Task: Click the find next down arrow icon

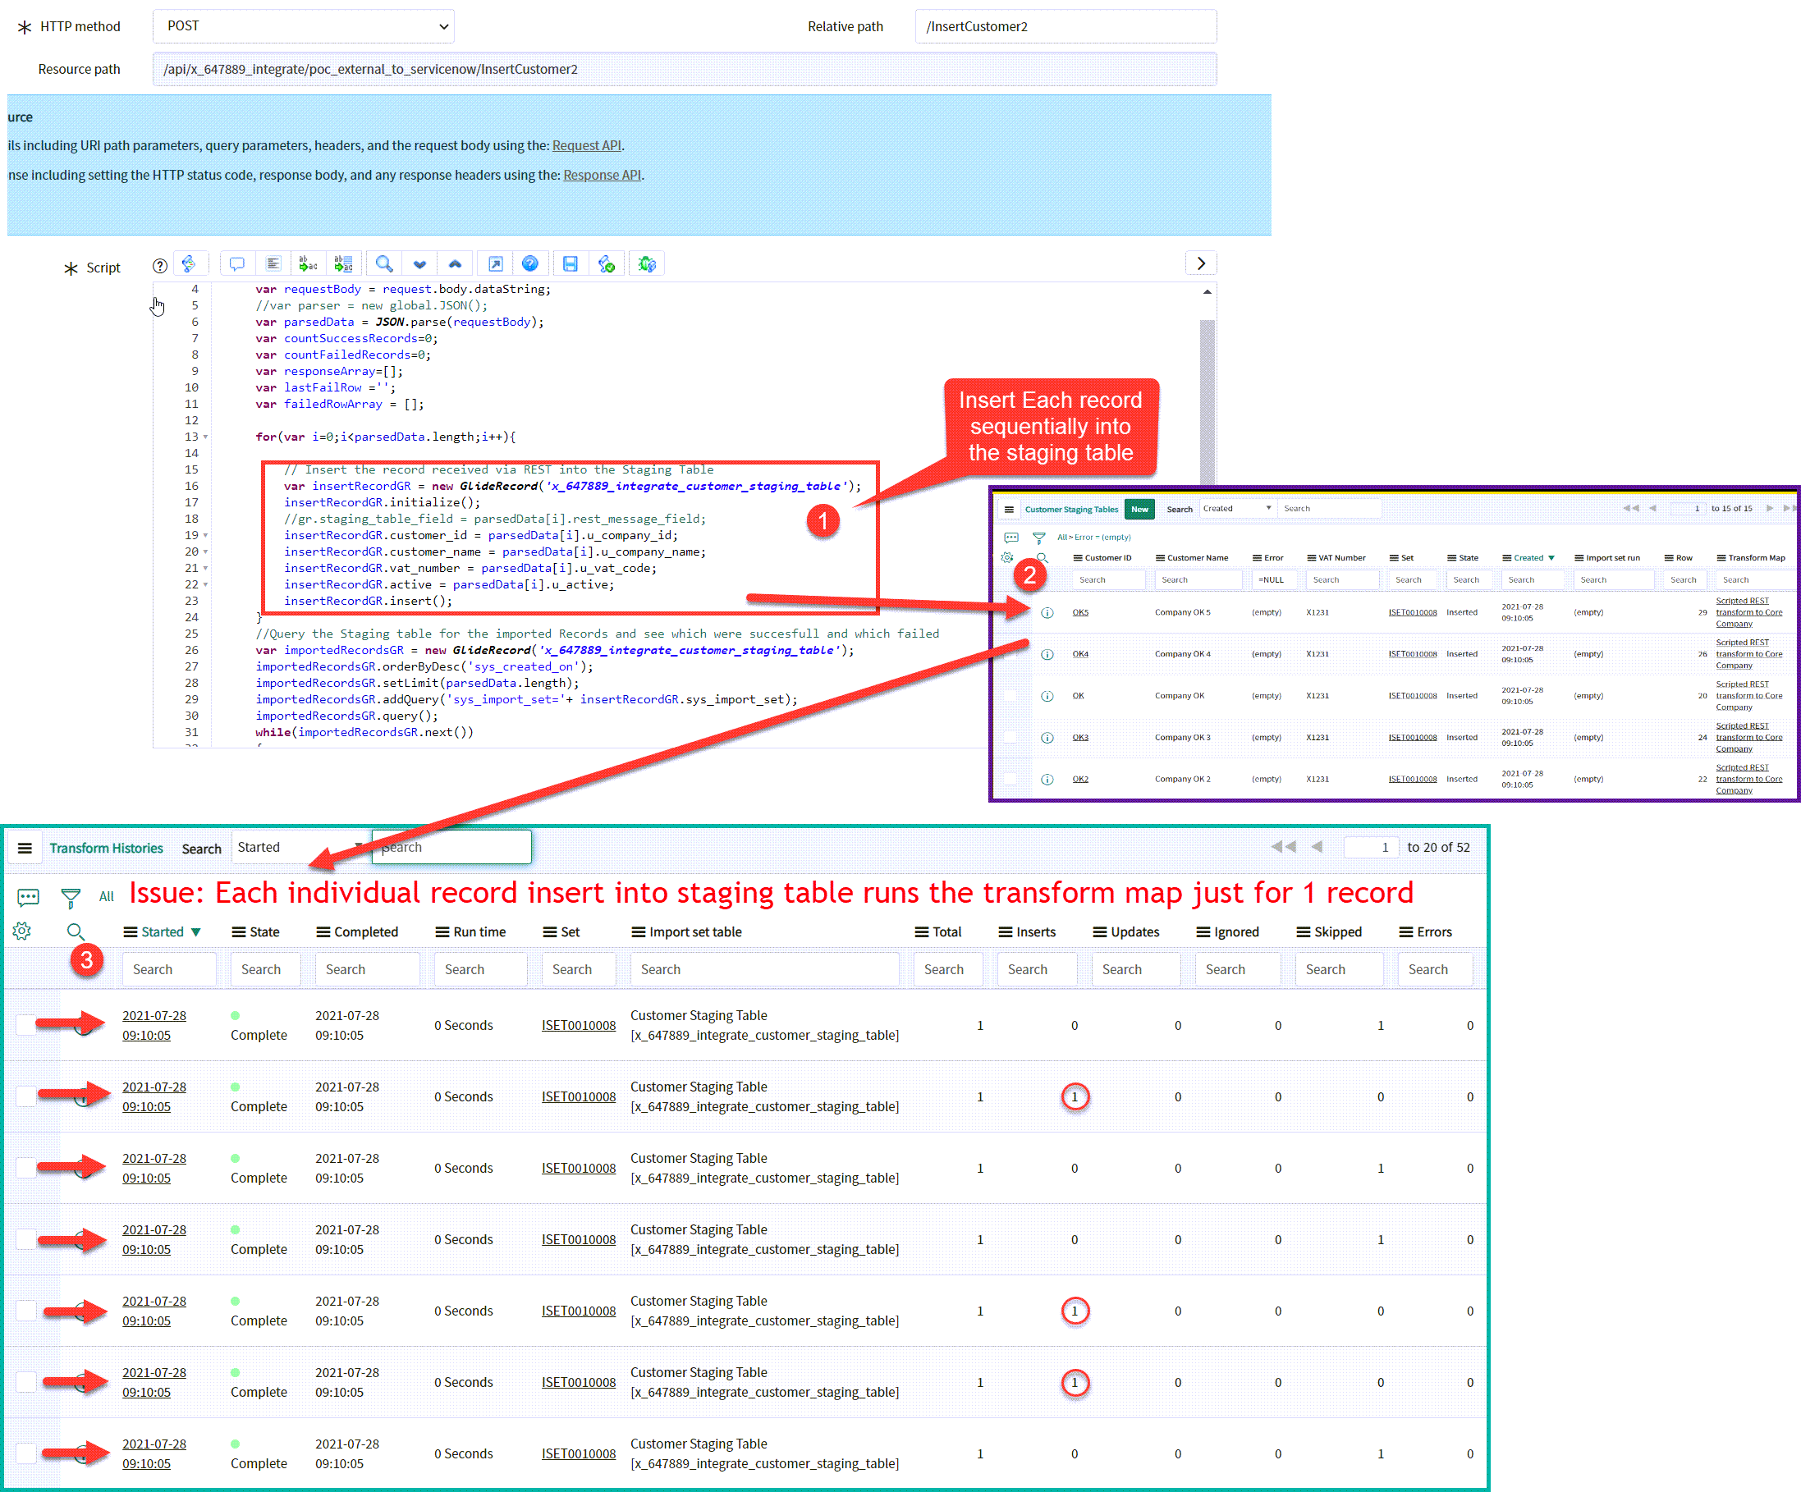Action: coord(419,264)
